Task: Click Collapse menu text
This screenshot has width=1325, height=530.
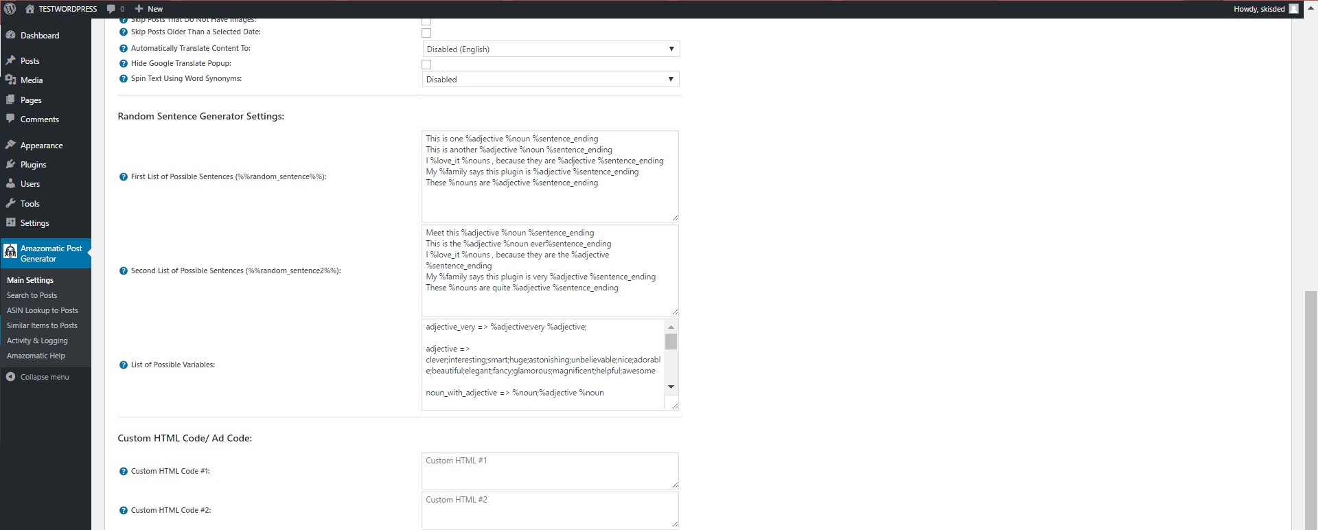Action: click(45, 377)
